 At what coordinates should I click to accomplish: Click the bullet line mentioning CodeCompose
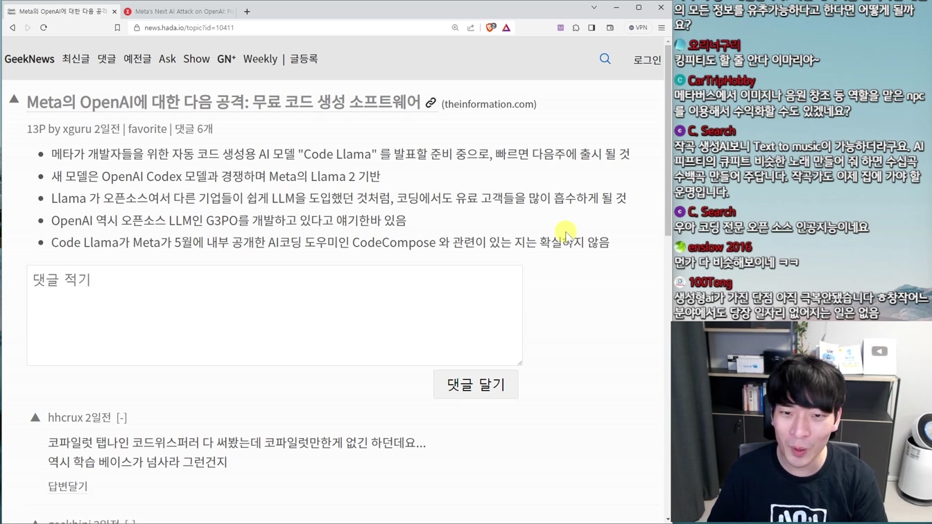click(330, 243)
